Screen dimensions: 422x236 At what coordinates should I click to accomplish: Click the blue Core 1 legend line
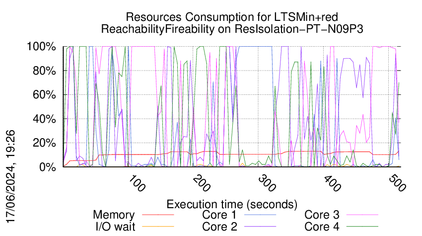click(x=260, y=215)
